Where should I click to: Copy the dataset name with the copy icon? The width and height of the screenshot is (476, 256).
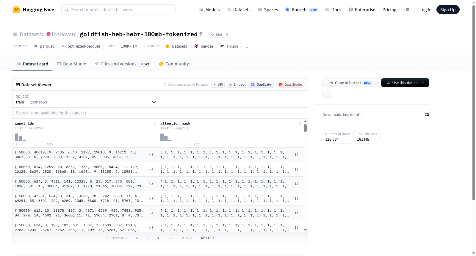click(201, 34)
